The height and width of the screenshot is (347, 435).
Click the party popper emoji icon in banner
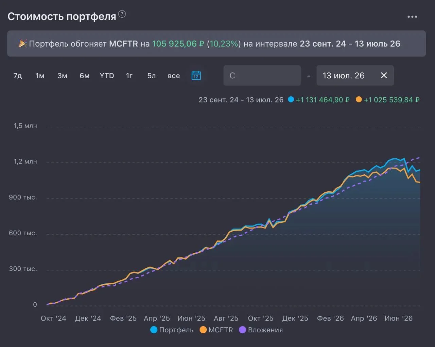tap(22, 44)
